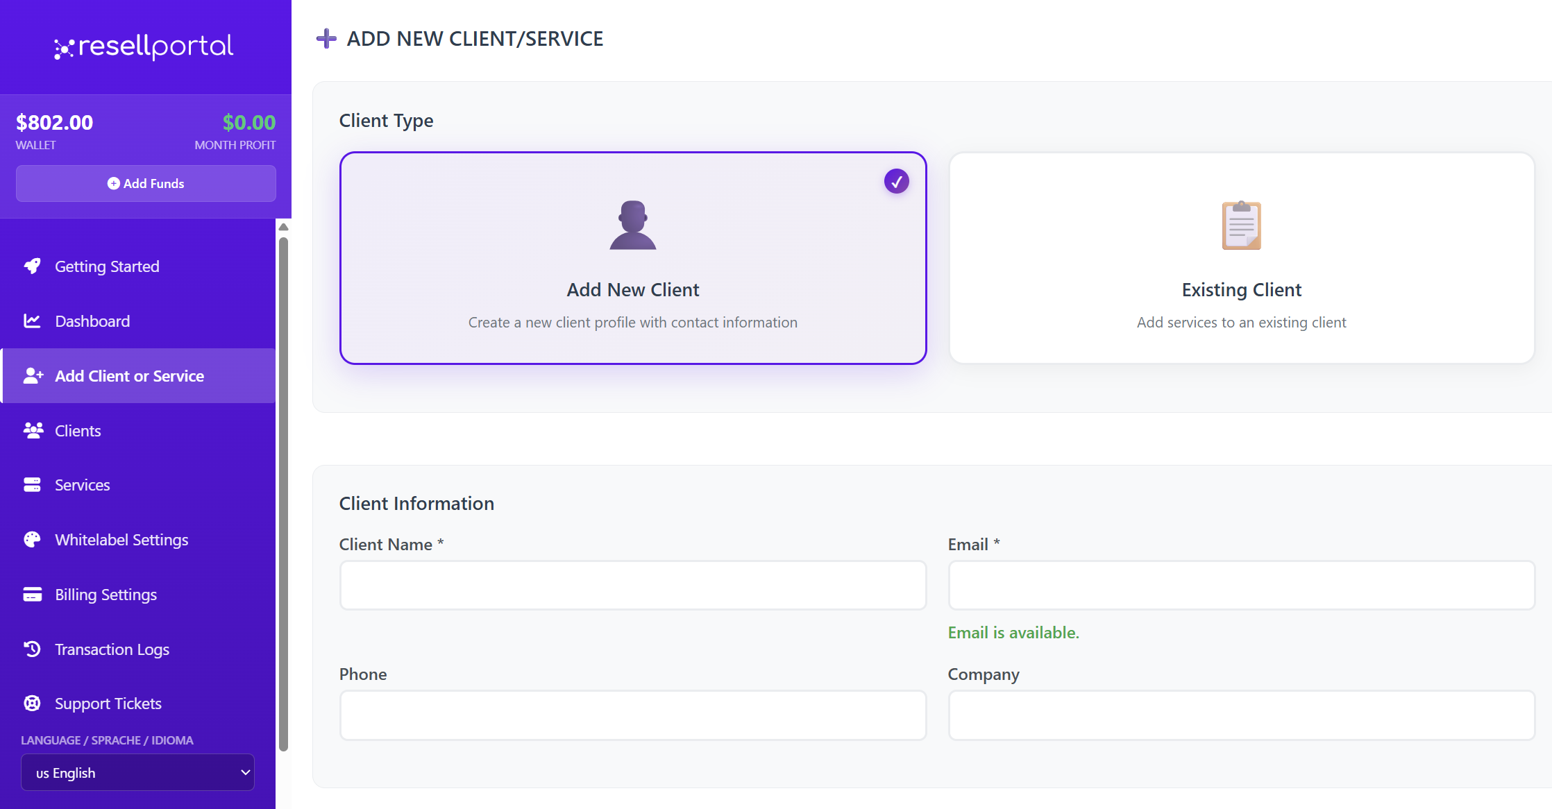Click the Support Tickets lifebuoy icon

click(x=32, y=704)
